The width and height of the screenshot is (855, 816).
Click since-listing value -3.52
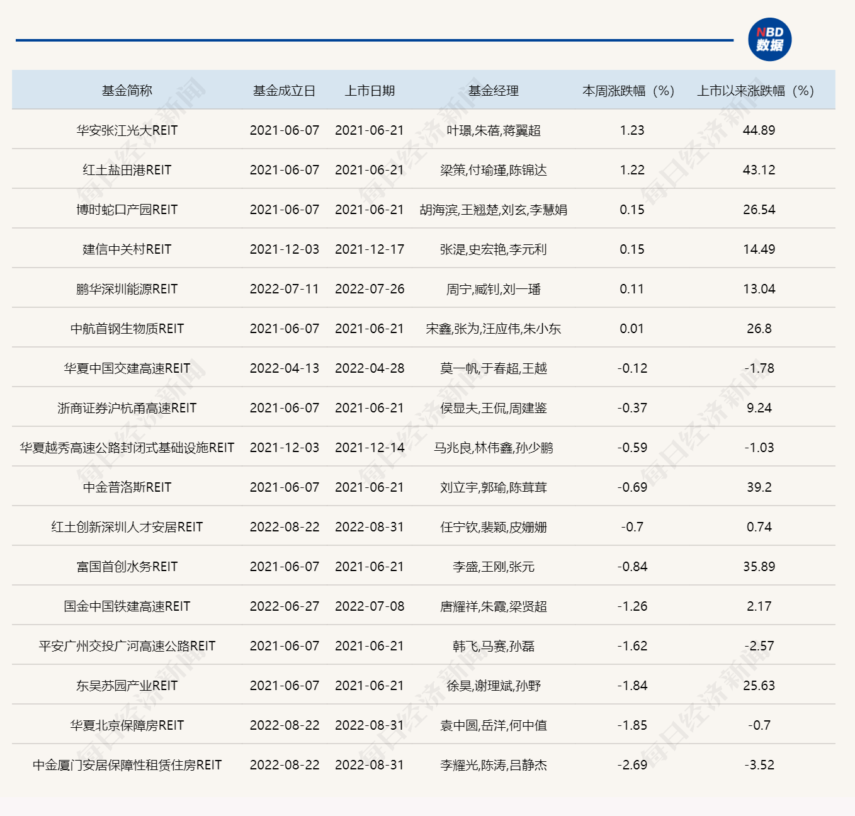759,765
